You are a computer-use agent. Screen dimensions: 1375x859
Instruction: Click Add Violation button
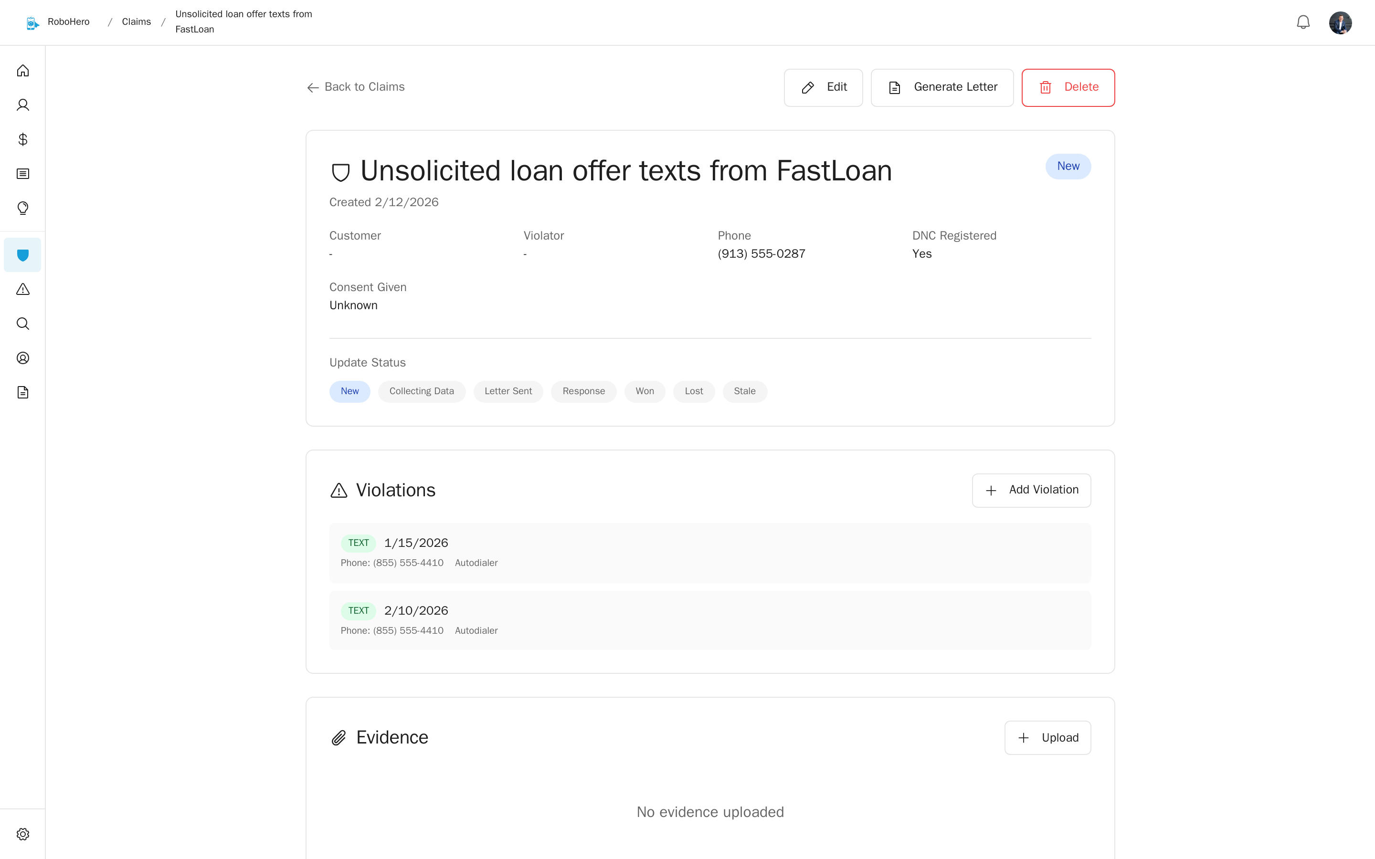pos(1031,490)
